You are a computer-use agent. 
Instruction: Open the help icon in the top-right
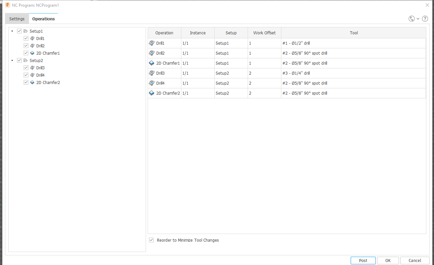pyautogui.click(x=425, y=19)
